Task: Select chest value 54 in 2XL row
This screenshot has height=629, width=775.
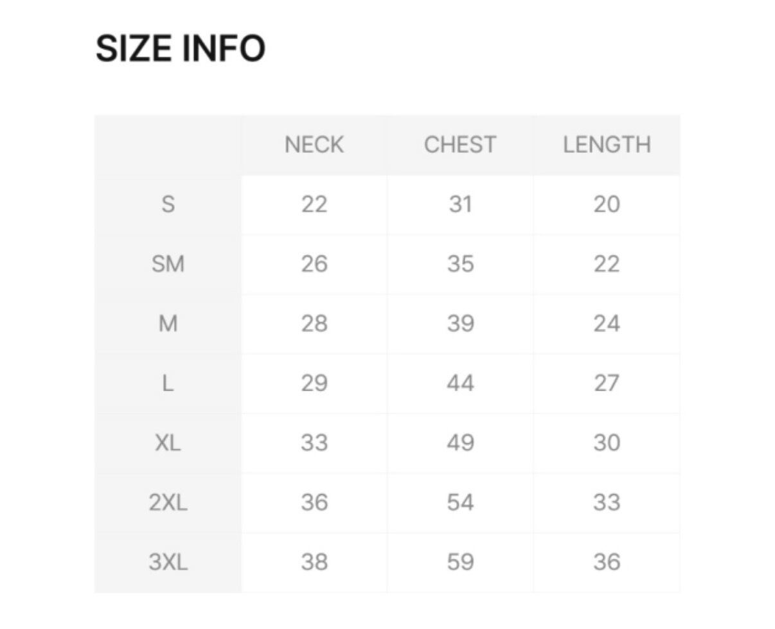Action: [x=460, y=502]
